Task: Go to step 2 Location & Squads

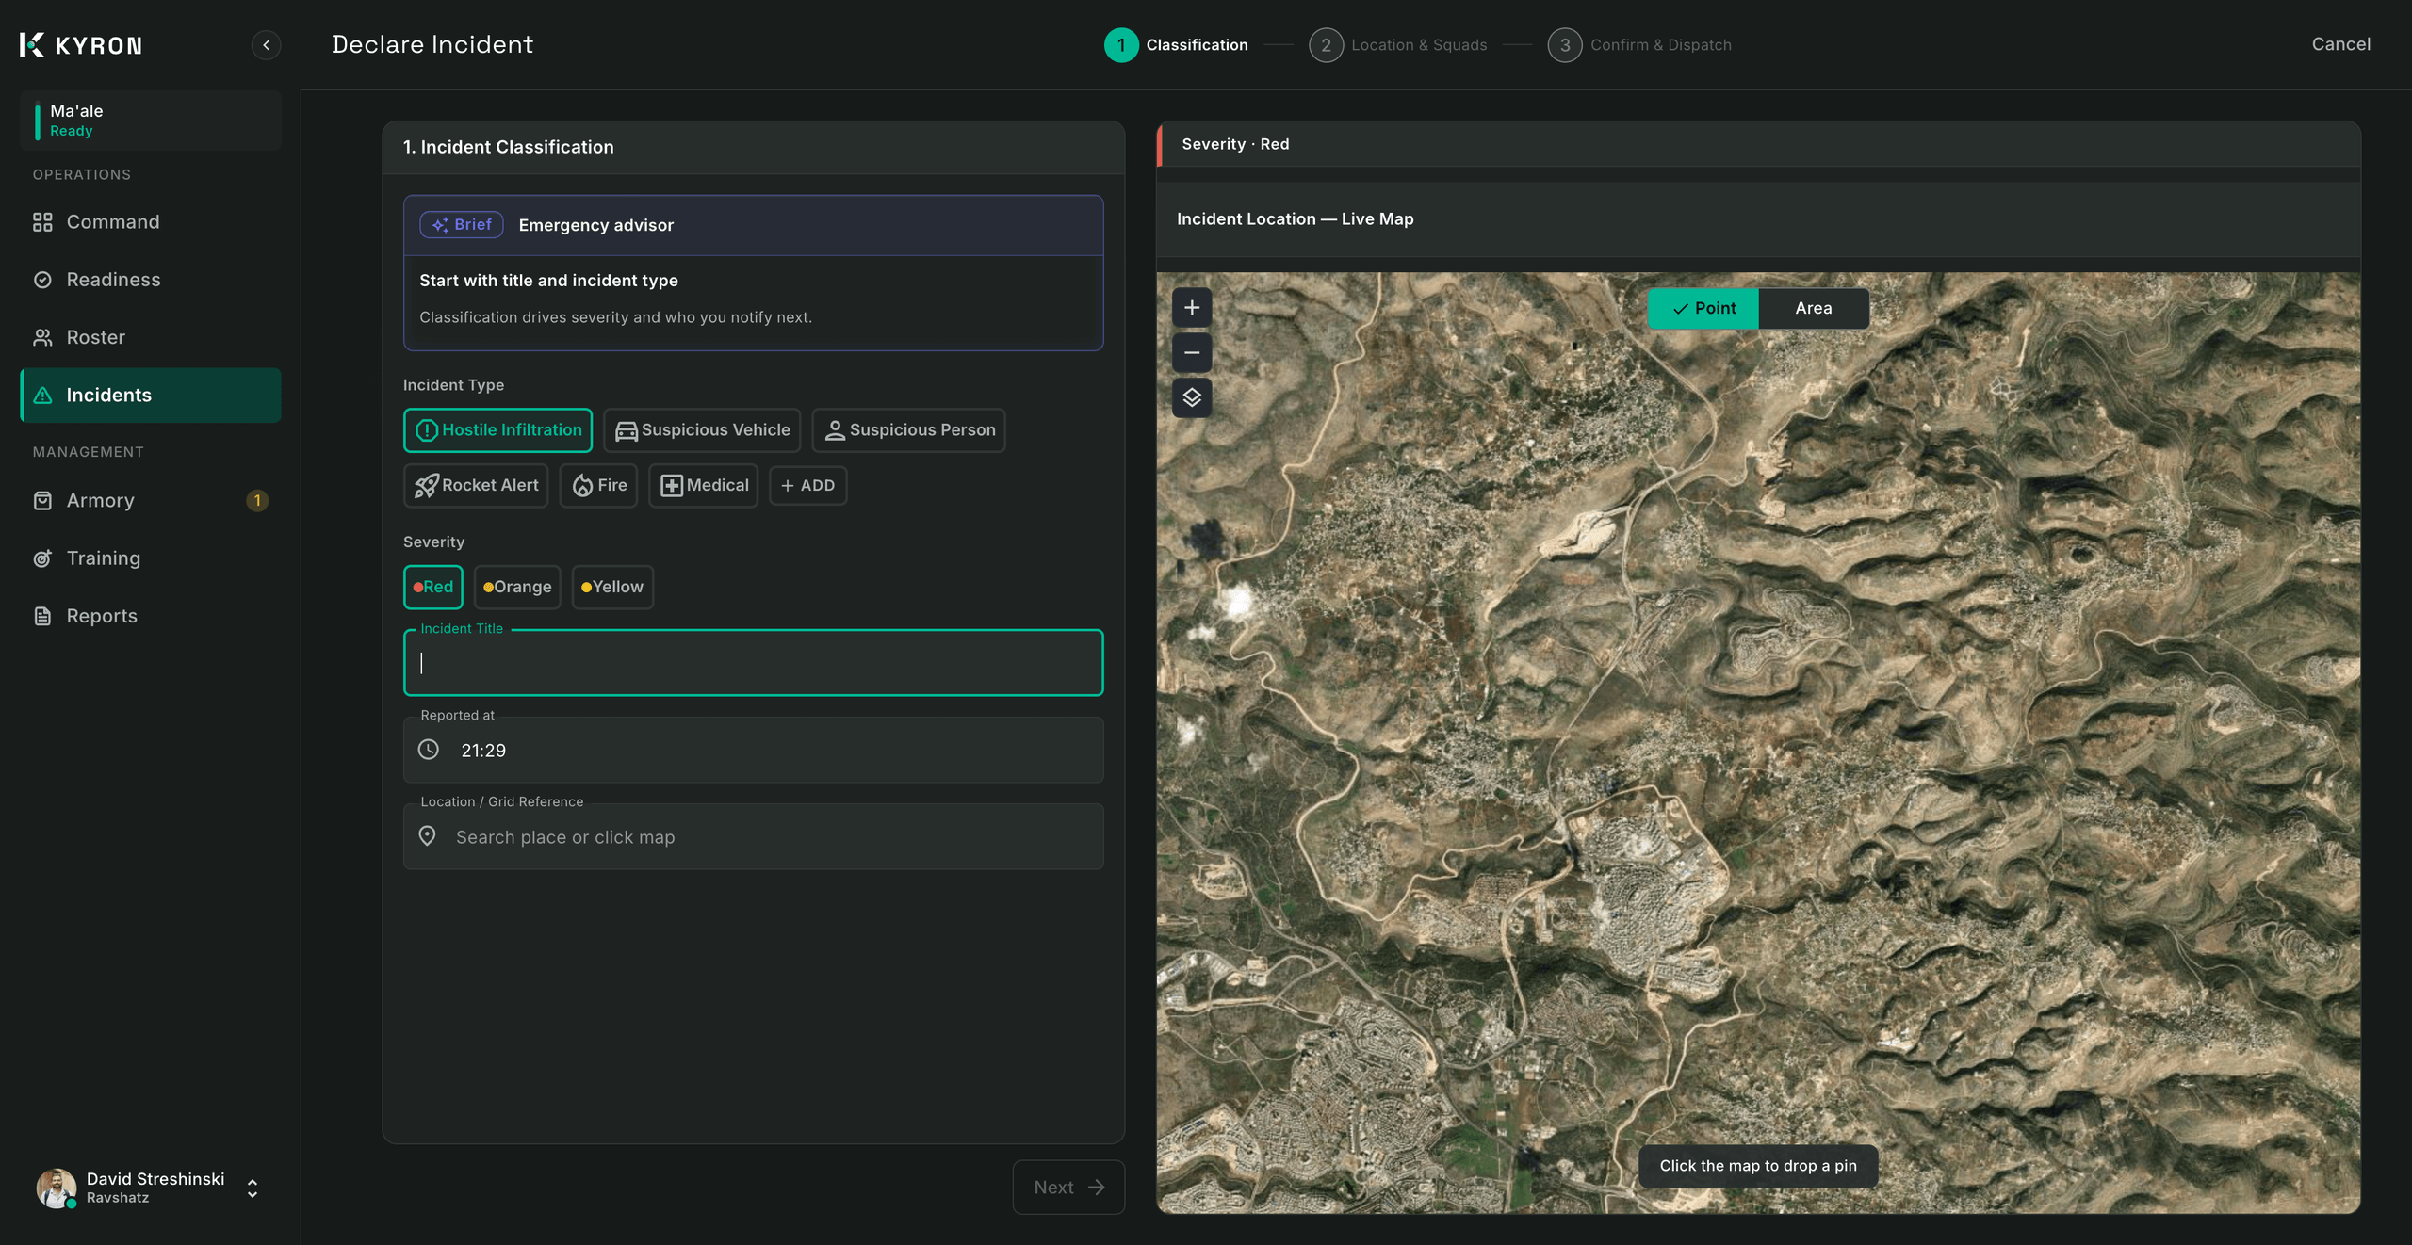Action: coord(1398,44)
